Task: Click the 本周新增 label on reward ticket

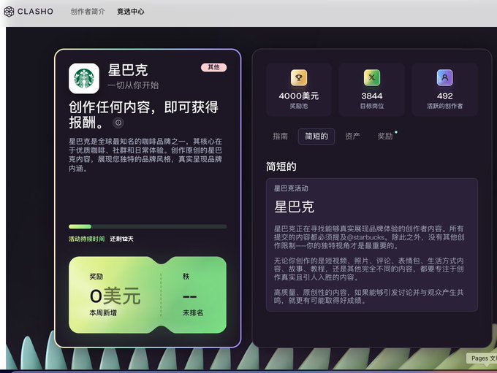Action: pyautogui.click(x=103, y=313)
